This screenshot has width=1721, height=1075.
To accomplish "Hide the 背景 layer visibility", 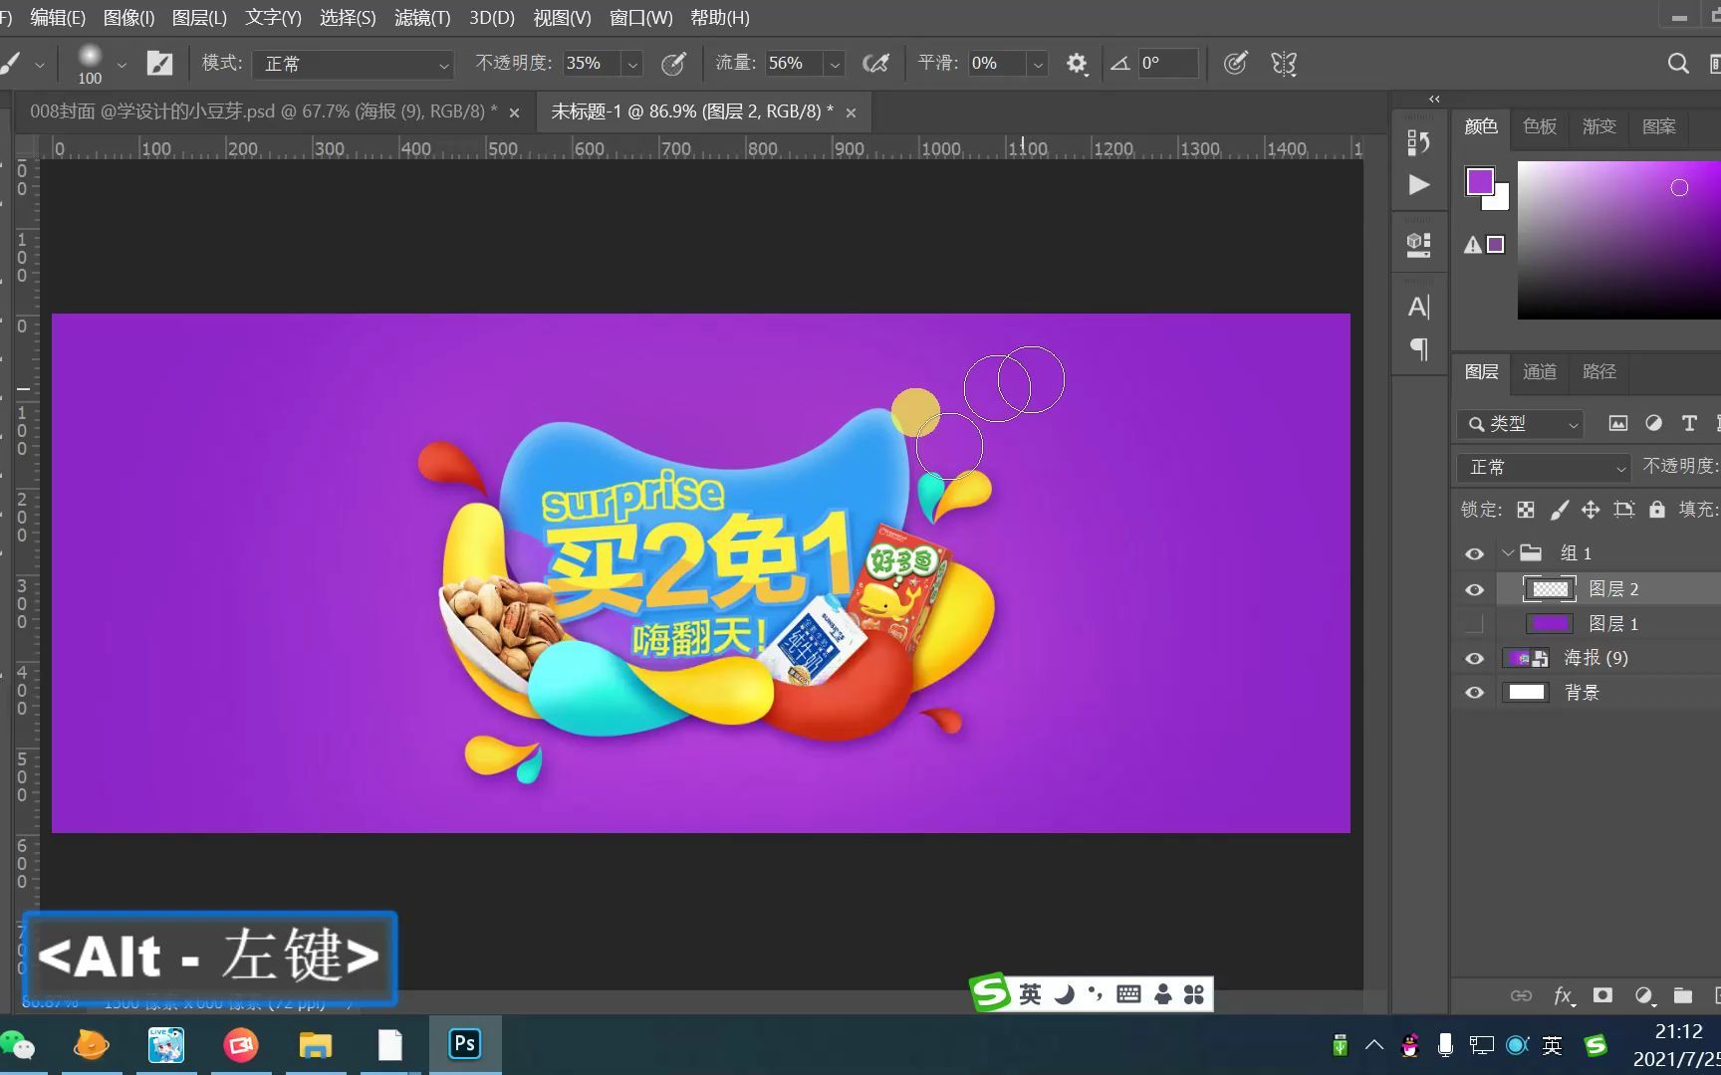I will (1474, 693).
